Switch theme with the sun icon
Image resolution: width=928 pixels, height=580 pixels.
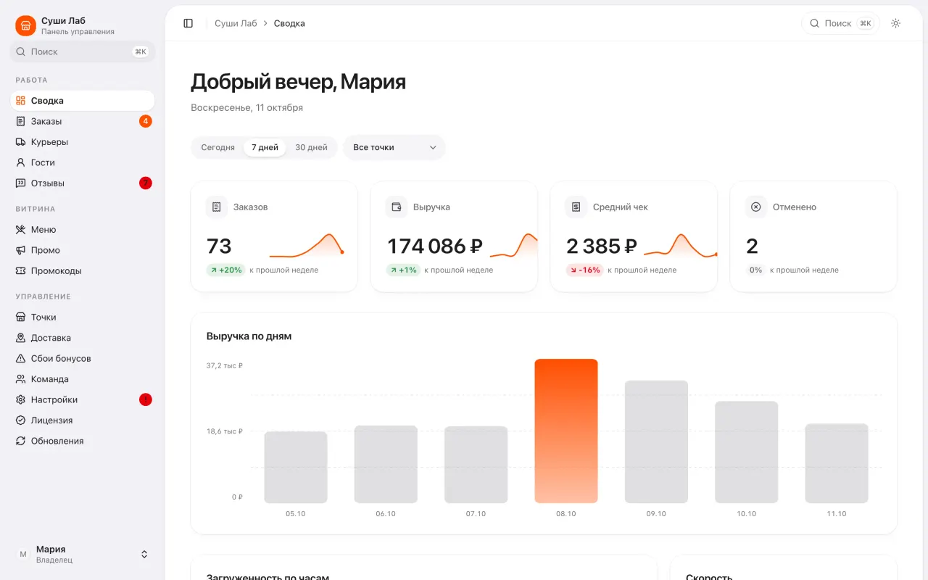coord(896,23)
